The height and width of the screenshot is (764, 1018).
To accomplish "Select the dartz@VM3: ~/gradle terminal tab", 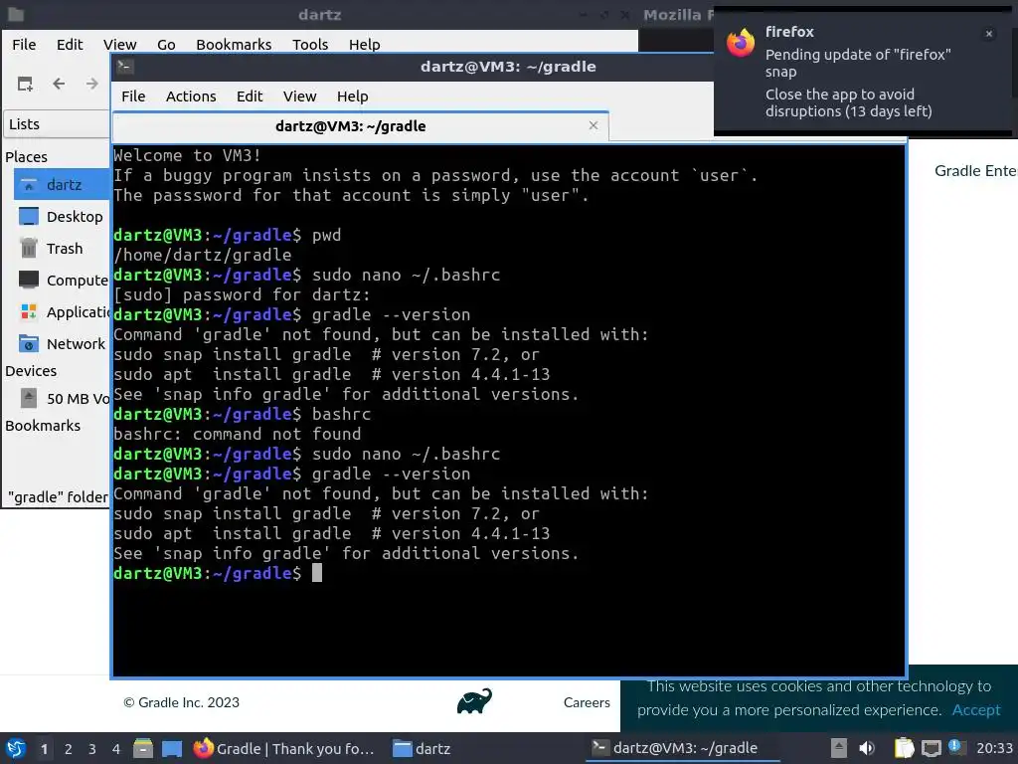I will coord(360,126).
